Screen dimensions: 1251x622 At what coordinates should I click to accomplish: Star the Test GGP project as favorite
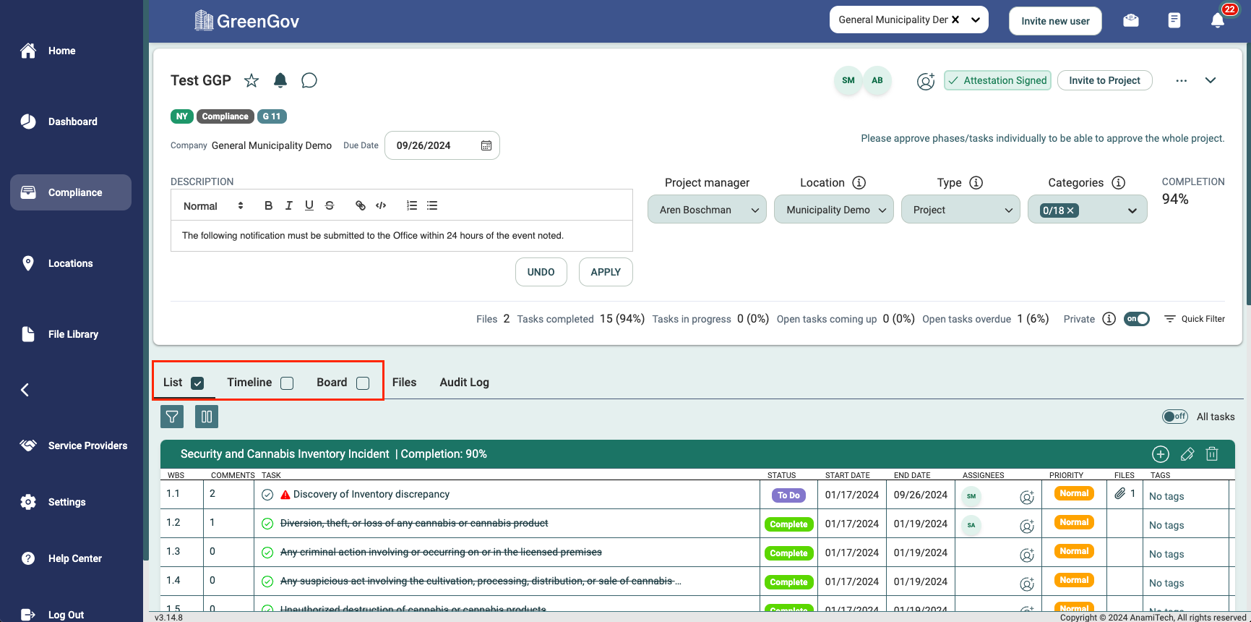(252, 80)
